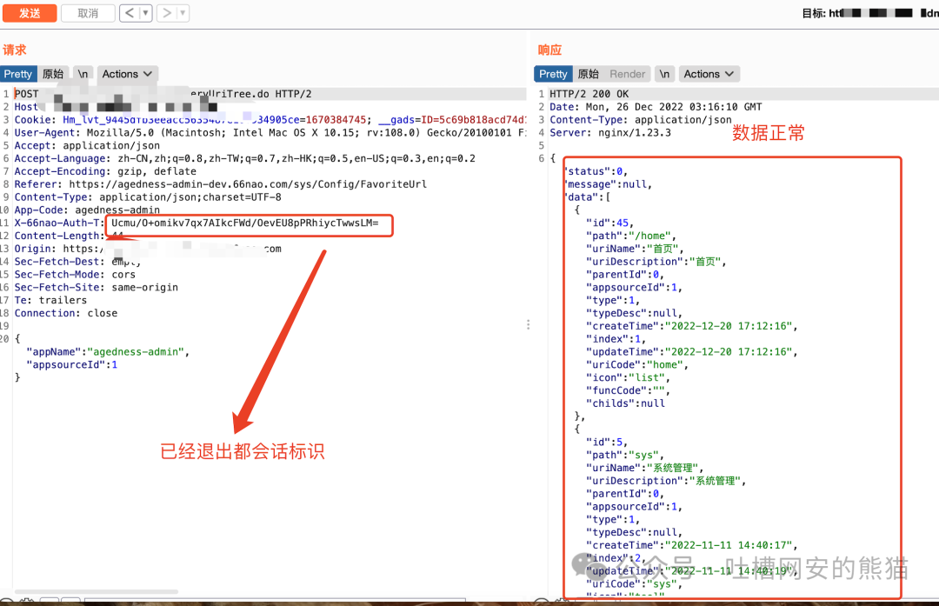The width and height of the screenshot is (939, 606).
Task: Go back with the previous-history arrow
Action: pyautogui.click(x=130, y=12)
